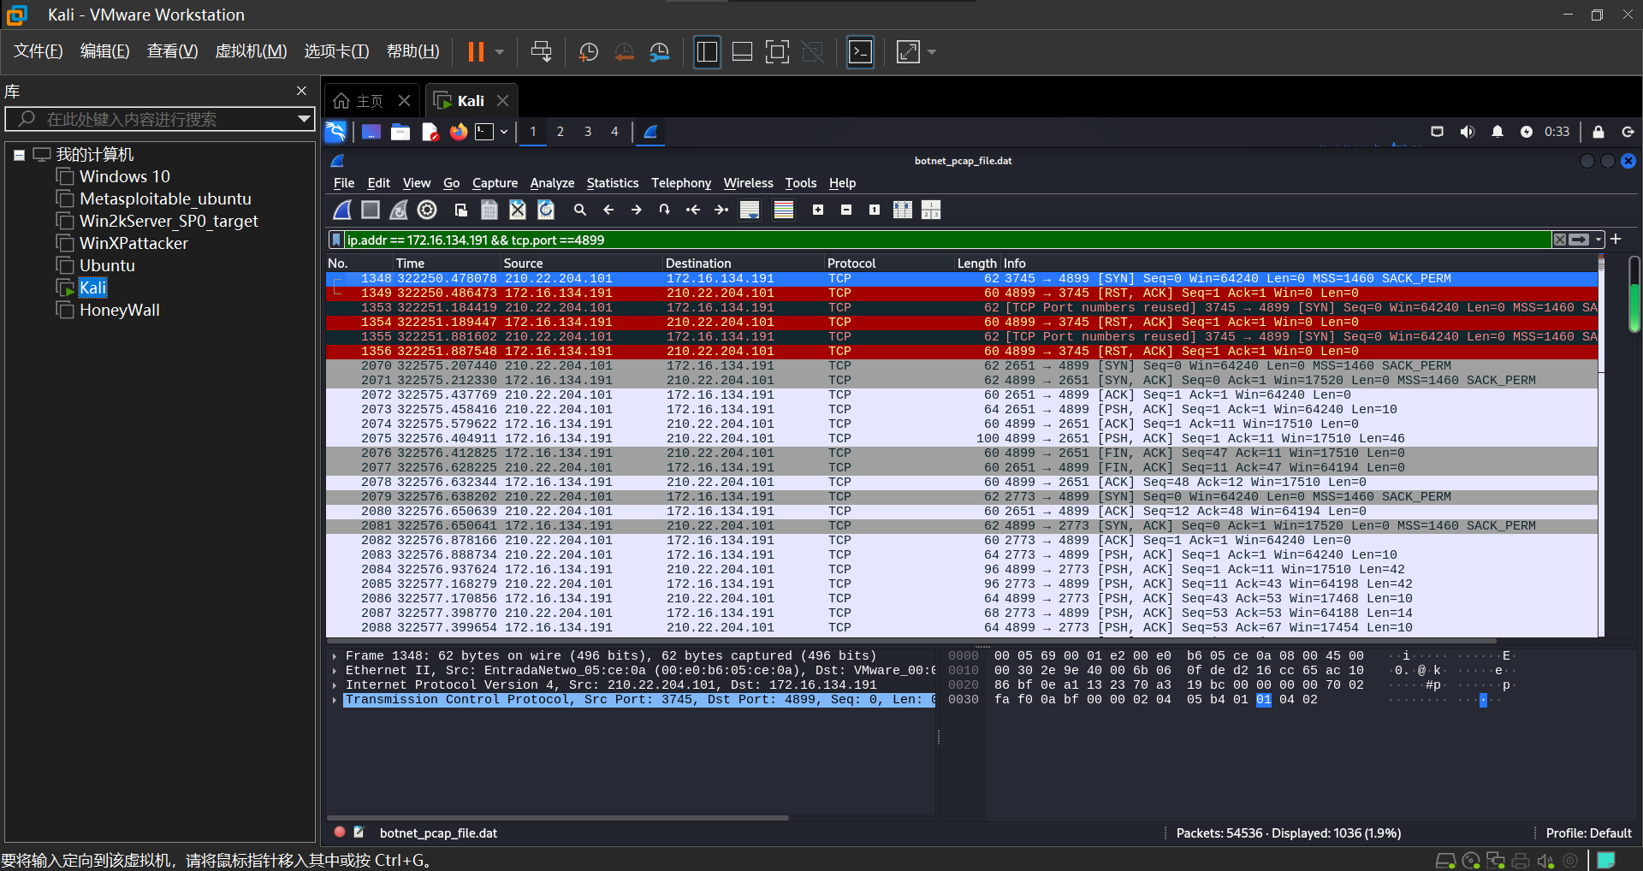The image size is (1643, 871).
Task: Expand the Transmission Control Protocol details row
Action: coord(335,700)
